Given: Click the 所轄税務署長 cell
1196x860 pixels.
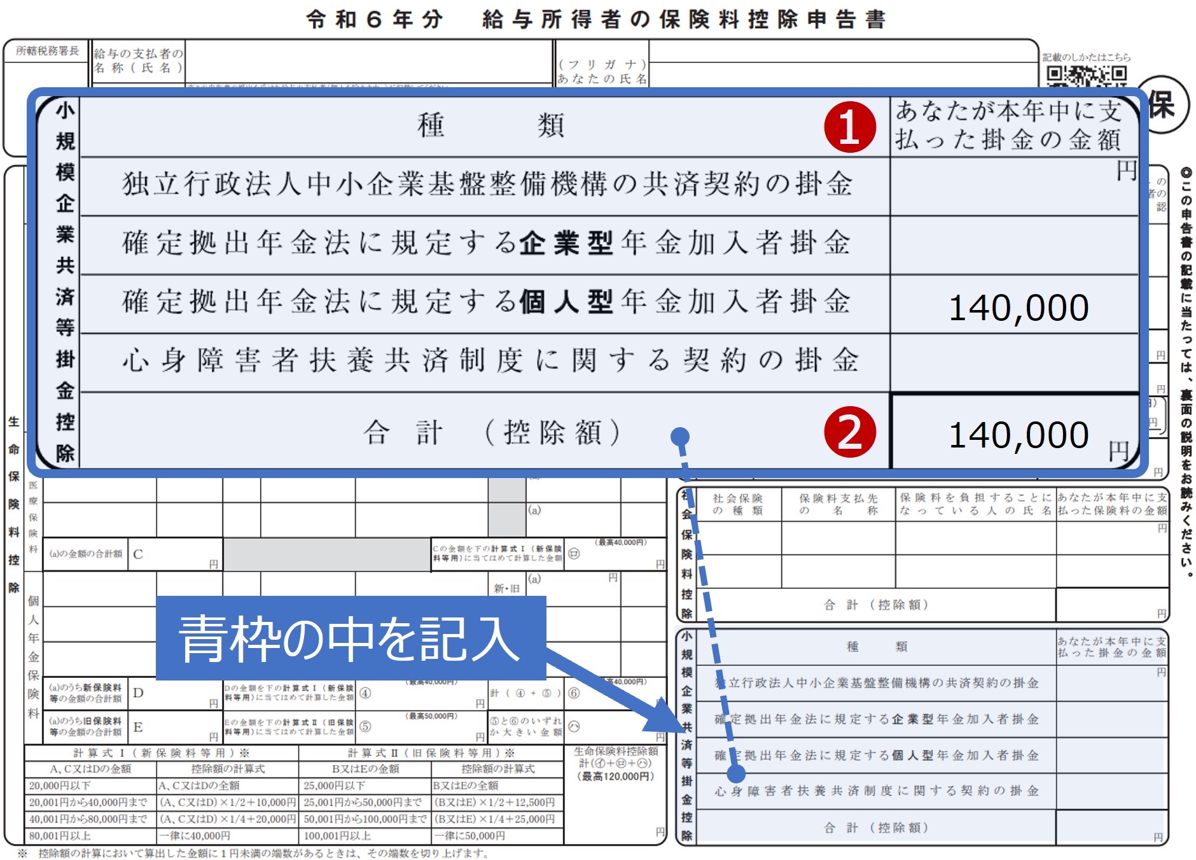Looking at the screenshot, I should tap(47, 51).
